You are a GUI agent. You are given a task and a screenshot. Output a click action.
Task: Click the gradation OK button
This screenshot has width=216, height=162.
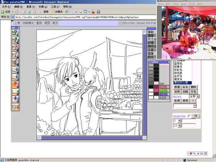[196, 116]
